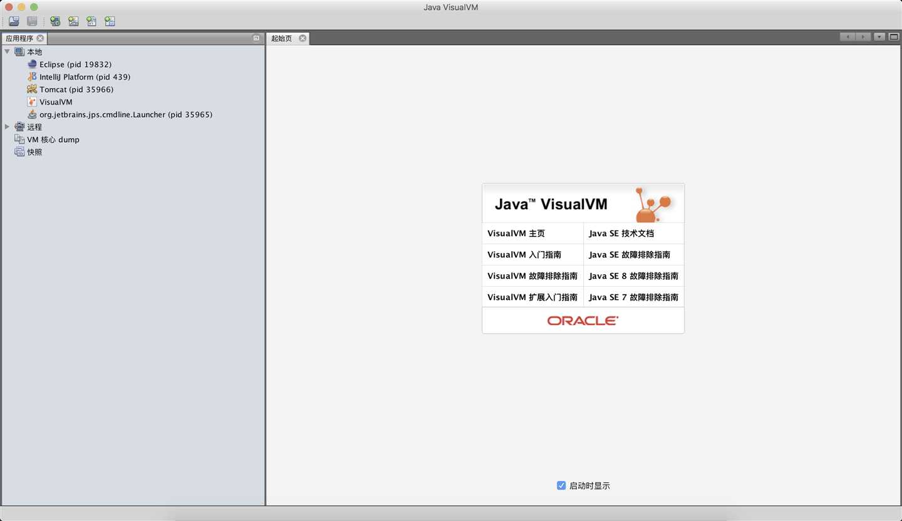Click the scroll documents right arrow
The width and height of the screenshot is (902, 521).
[x=863, y=37]
